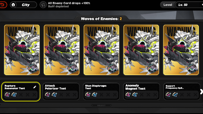Click the pink disc icon in Rupture Resonator Test

click(7, 95)
